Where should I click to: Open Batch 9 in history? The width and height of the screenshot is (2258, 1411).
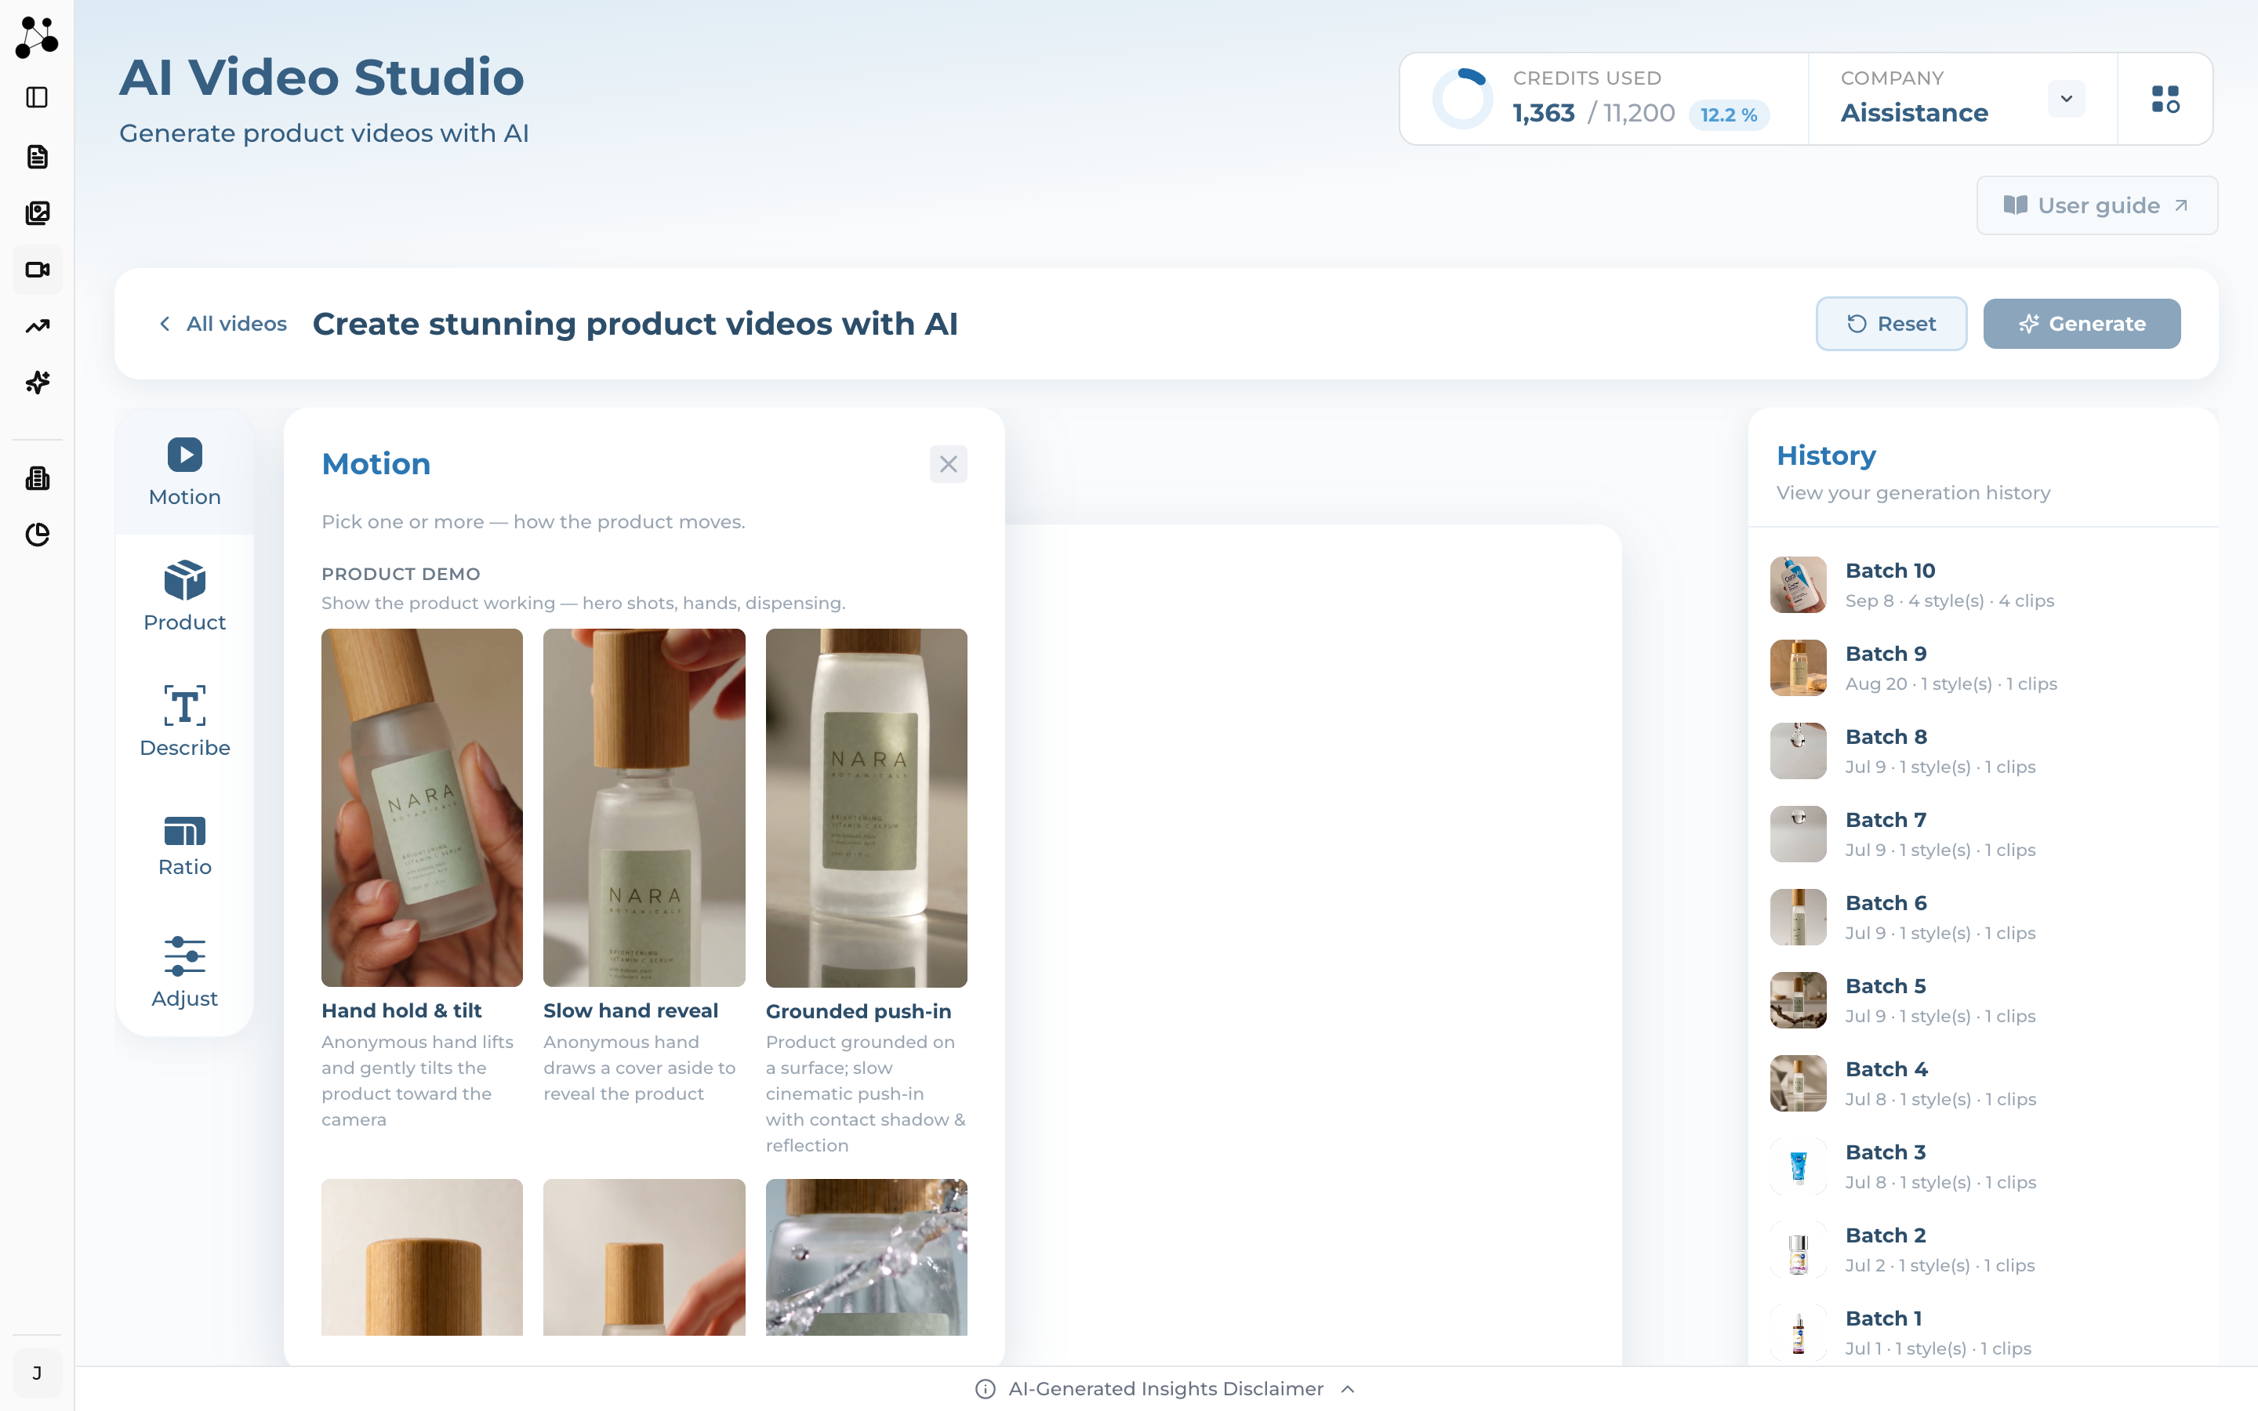(1983, 668)
